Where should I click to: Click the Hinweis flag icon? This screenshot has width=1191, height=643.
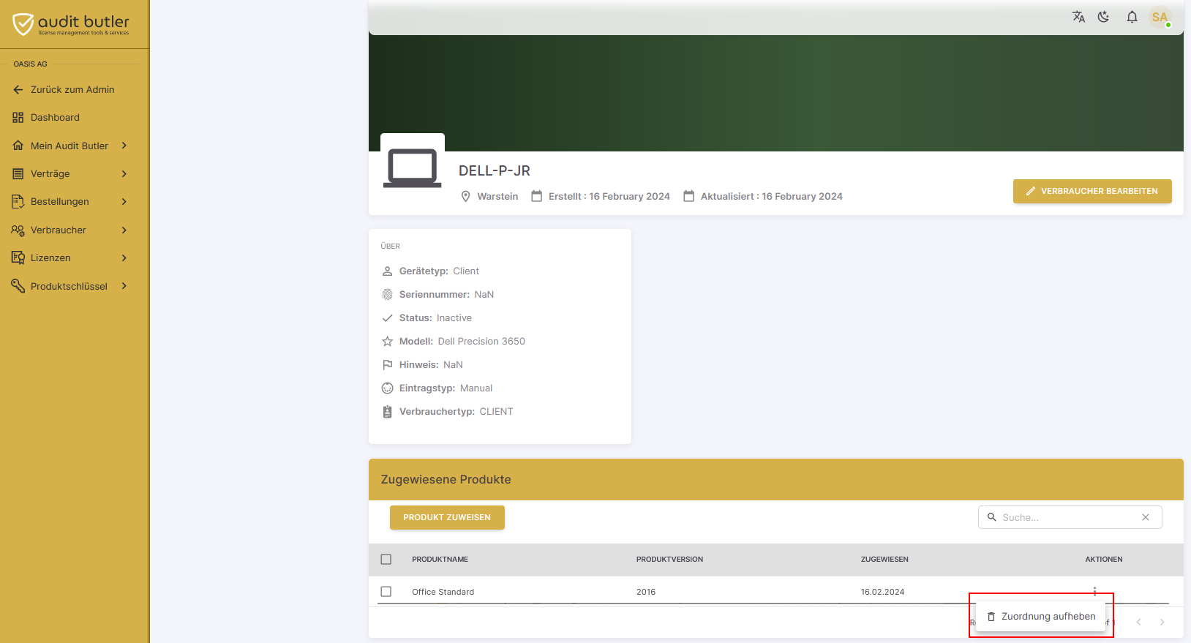pos(388,365)
